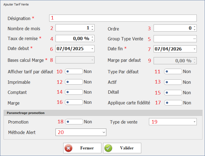Click the Valider button

point(122,148)
